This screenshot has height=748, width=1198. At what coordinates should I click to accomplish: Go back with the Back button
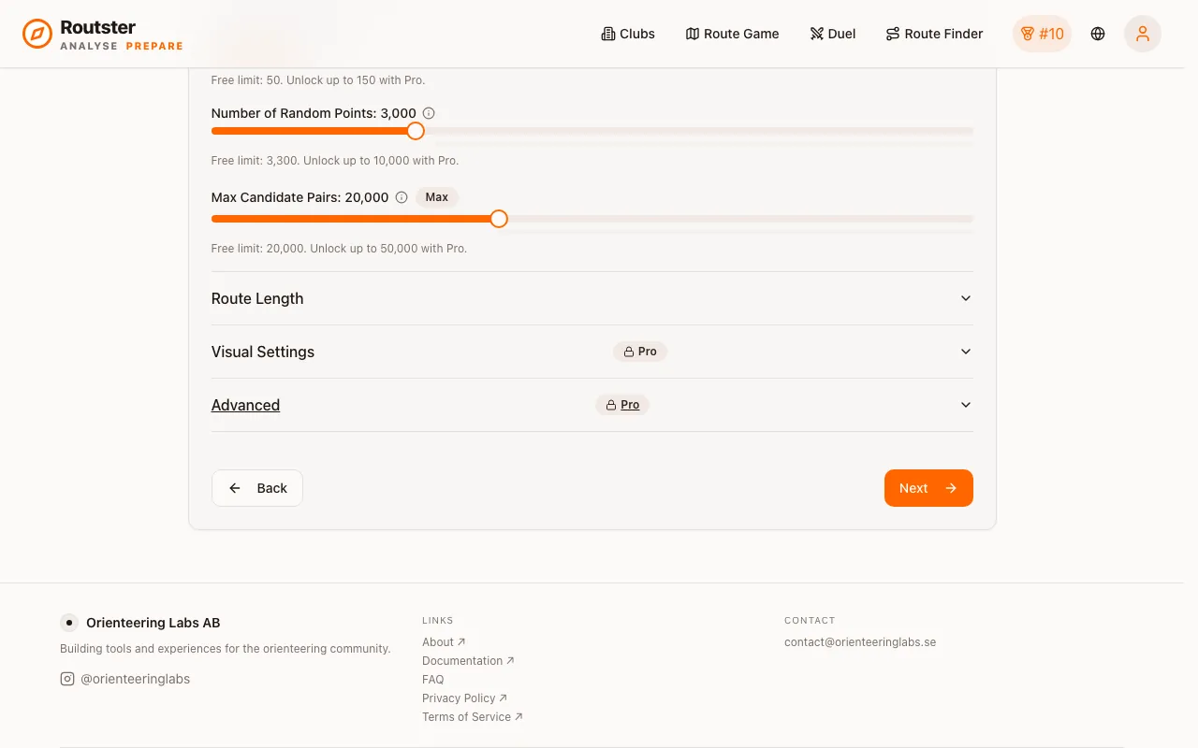pyautogui.click(x=257, y=488)
